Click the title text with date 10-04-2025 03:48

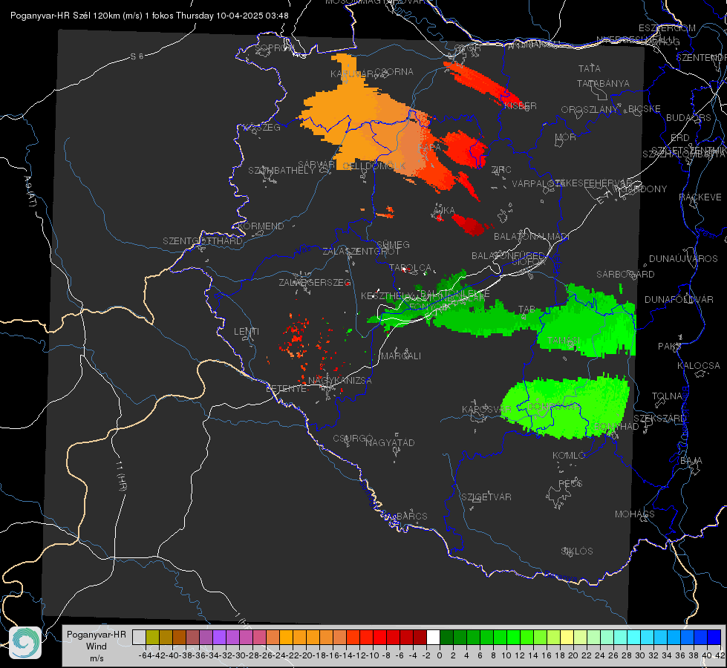pyautogui.click(x=149, y=16)
